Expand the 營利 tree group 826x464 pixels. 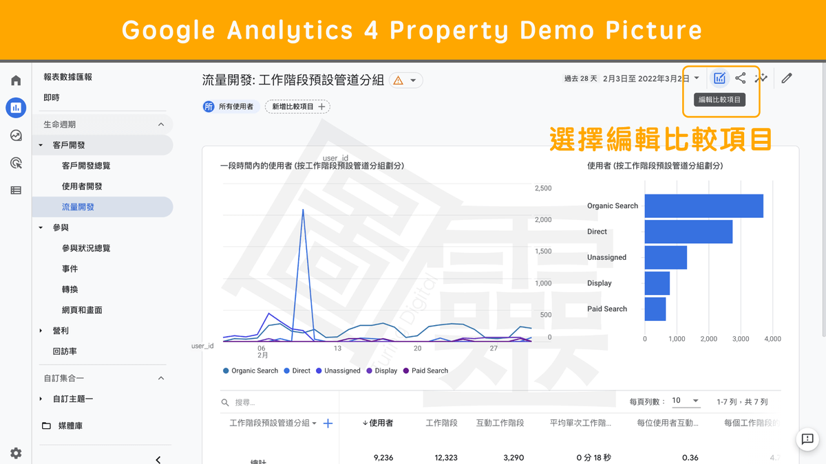pos(41,331)
